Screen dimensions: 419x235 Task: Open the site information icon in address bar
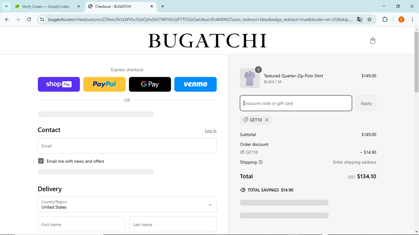click(x=42, y=20)
